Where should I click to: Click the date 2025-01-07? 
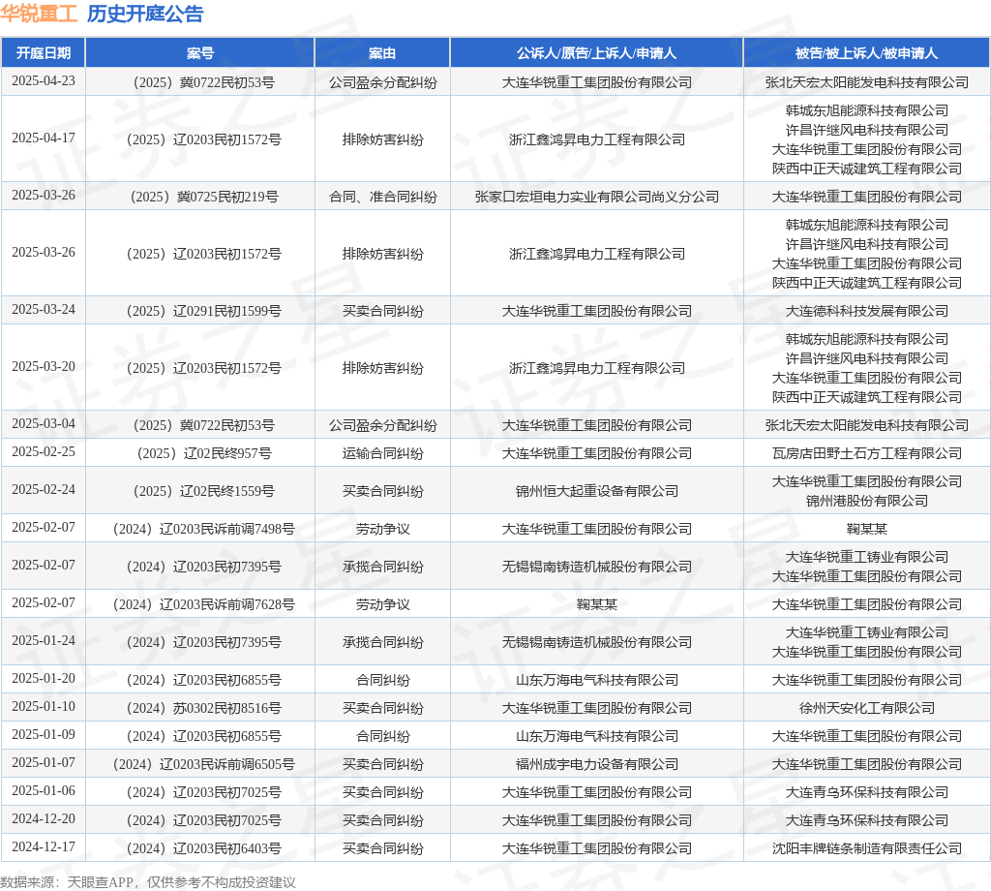click(43, 762)
